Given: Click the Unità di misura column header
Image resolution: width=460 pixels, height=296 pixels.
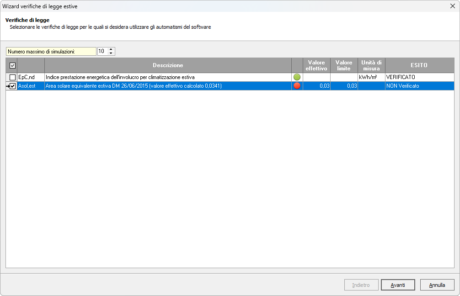Looking at the screenshot, I should coord(371,65).
